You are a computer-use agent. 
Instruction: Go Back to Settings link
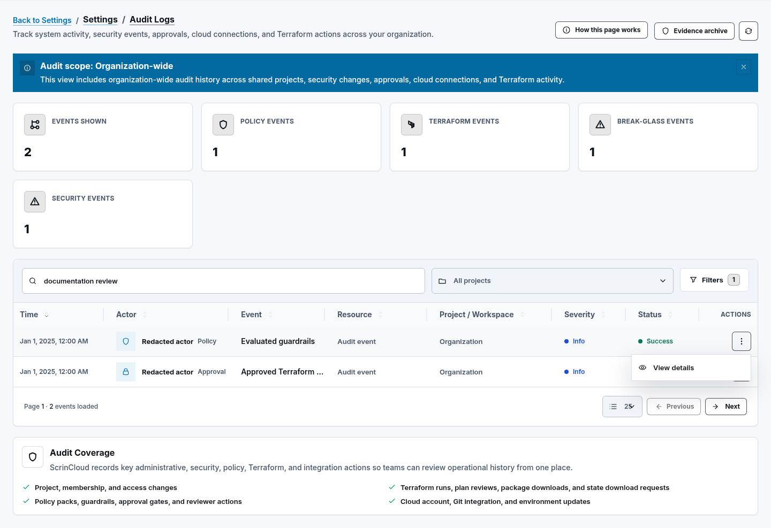point(42,20)
